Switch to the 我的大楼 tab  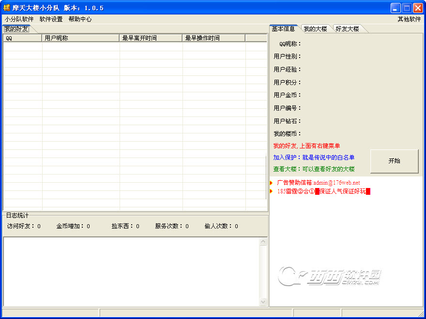(x=315, y=29)
